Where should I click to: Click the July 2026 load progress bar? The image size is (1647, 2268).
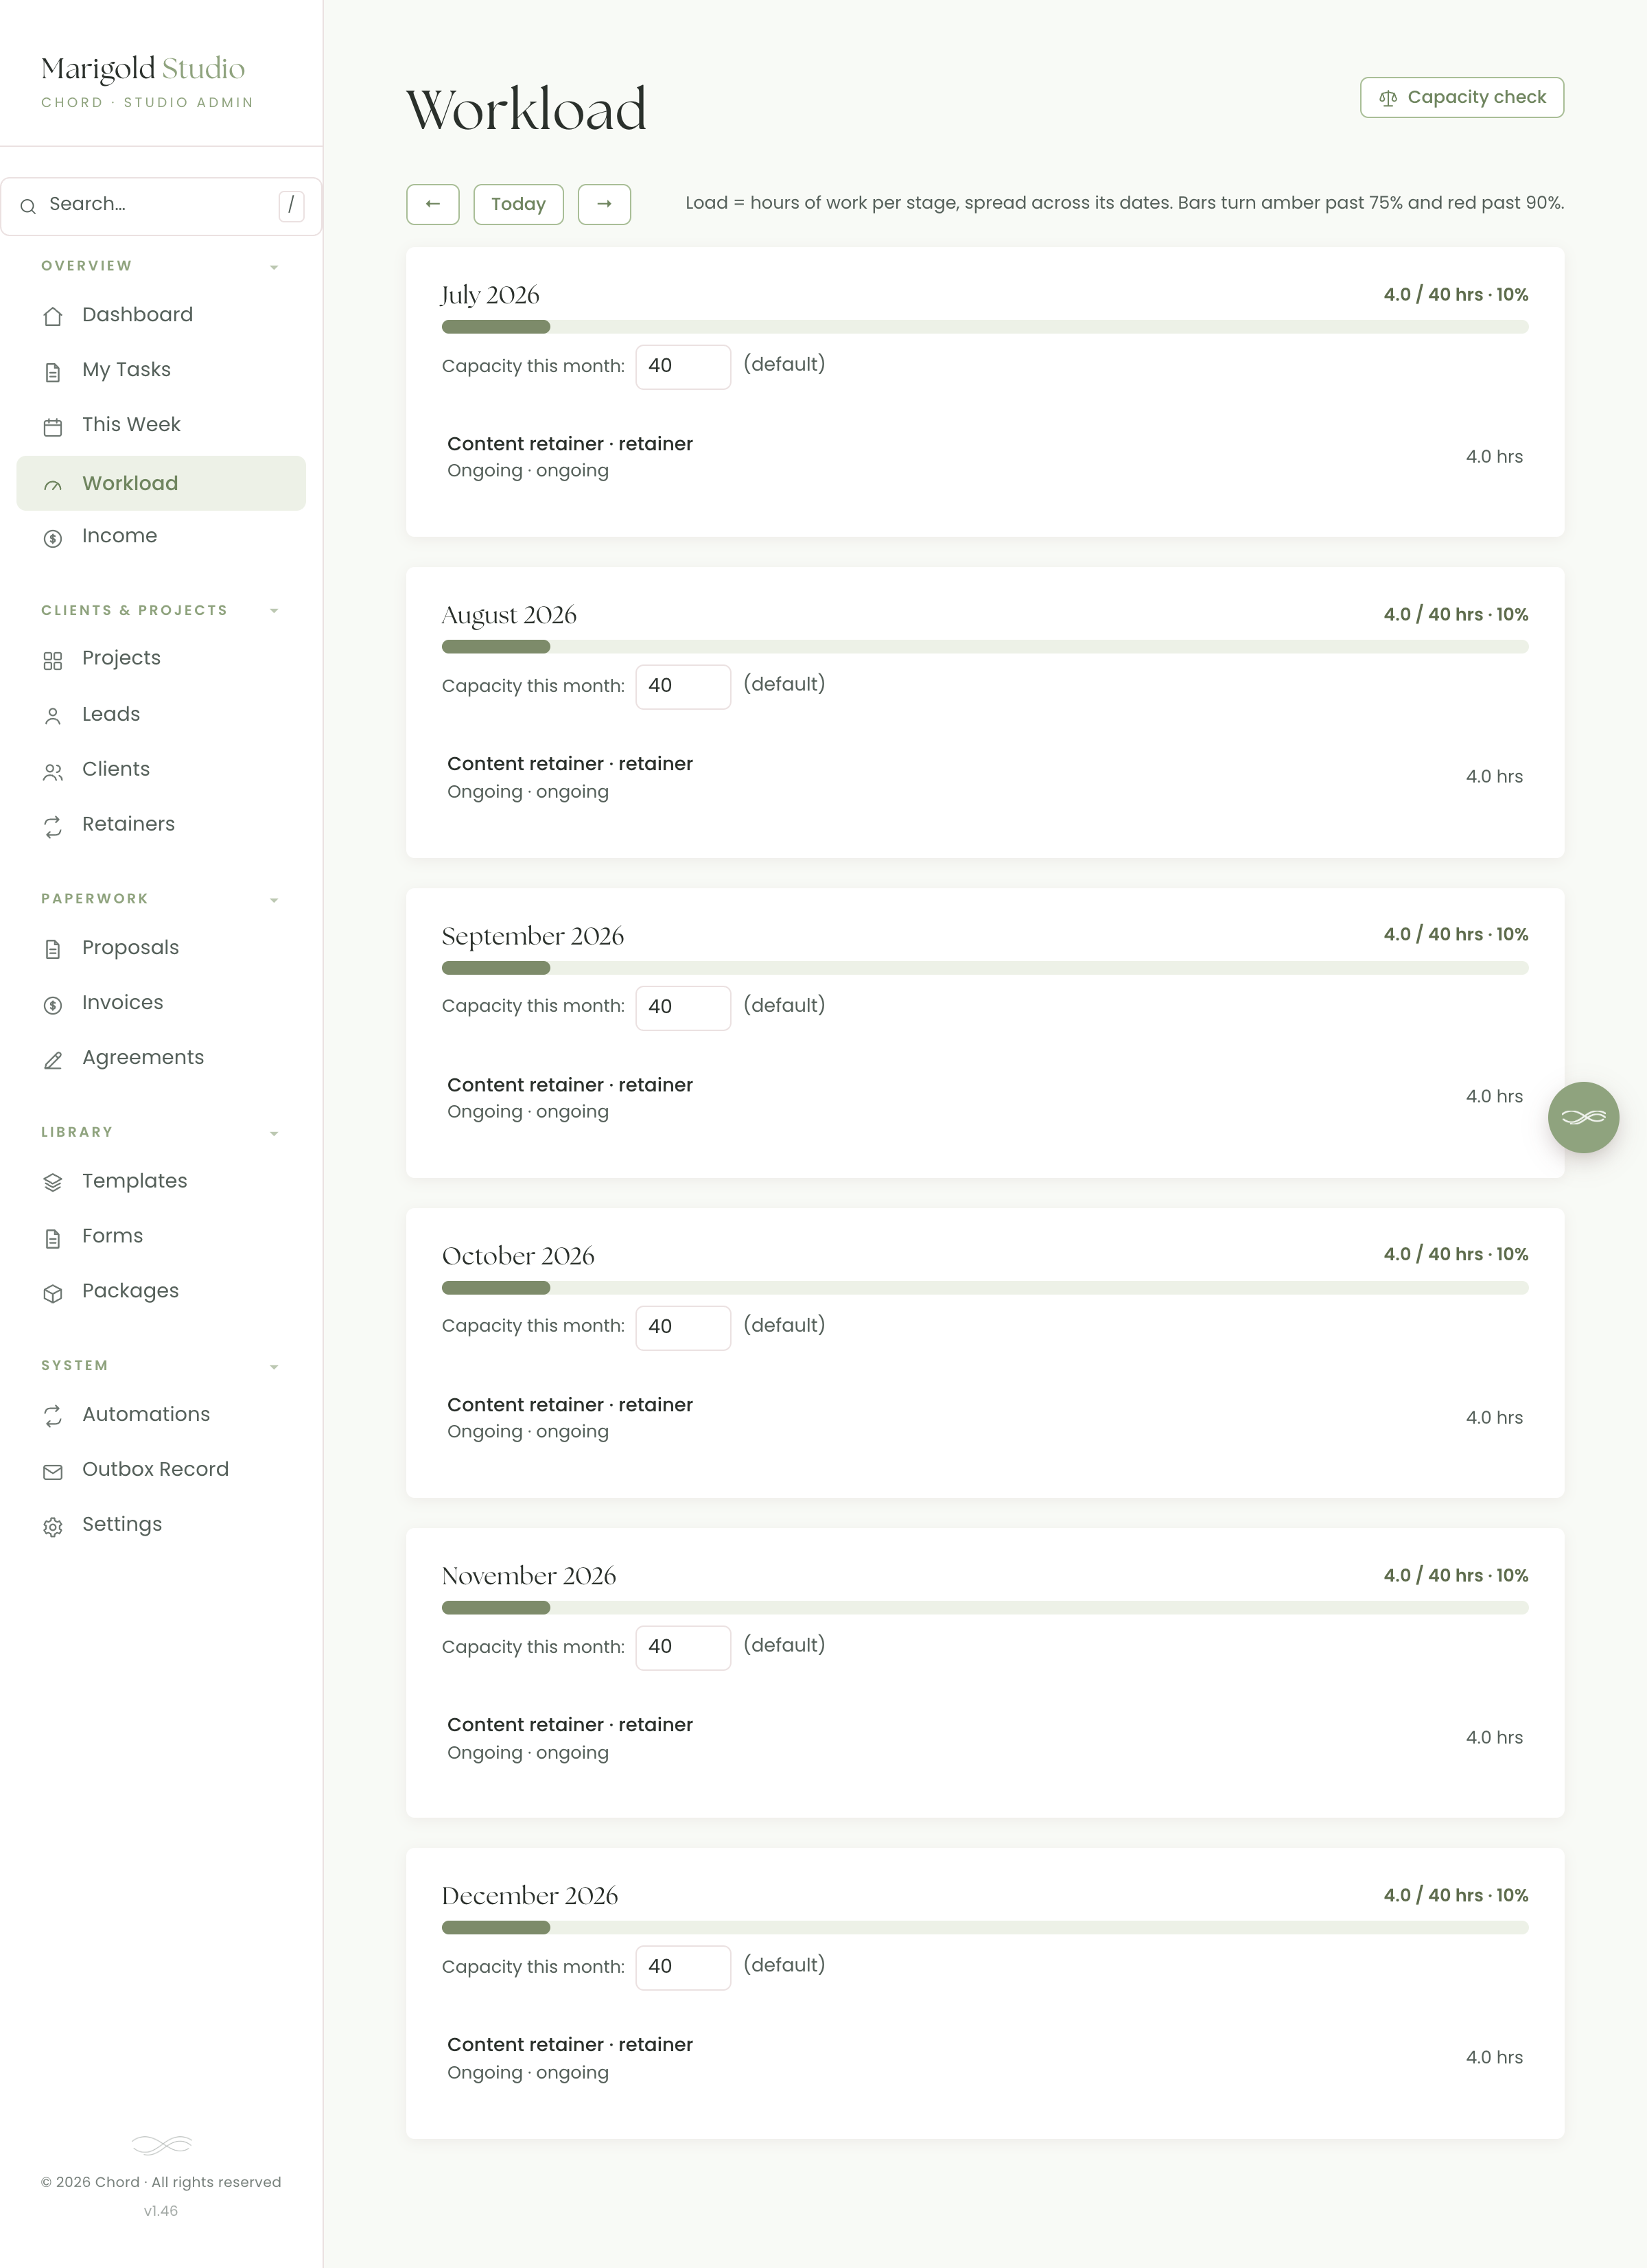tap(985, 327)
